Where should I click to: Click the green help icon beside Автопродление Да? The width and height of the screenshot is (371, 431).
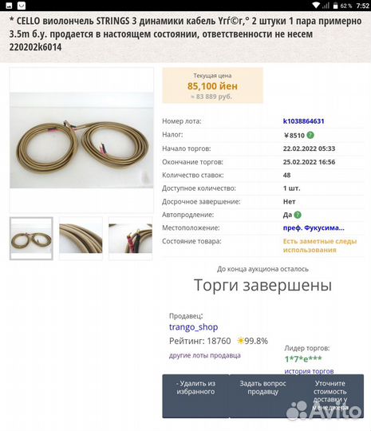(x=298, y=215)
